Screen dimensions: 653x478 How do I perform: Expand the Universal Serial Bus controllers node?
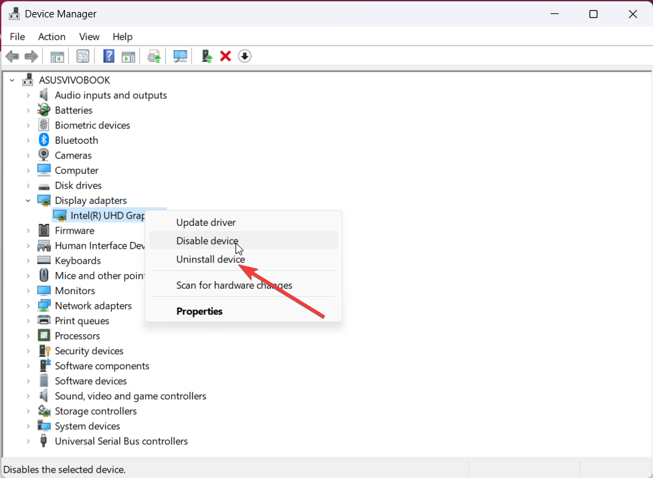tap(28, 441)
